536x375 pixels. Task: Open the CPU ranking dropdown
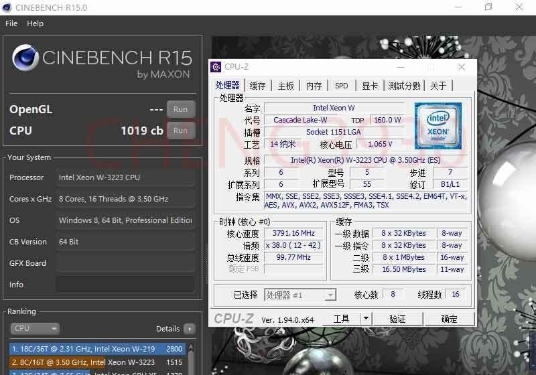(x=35, y=328)
